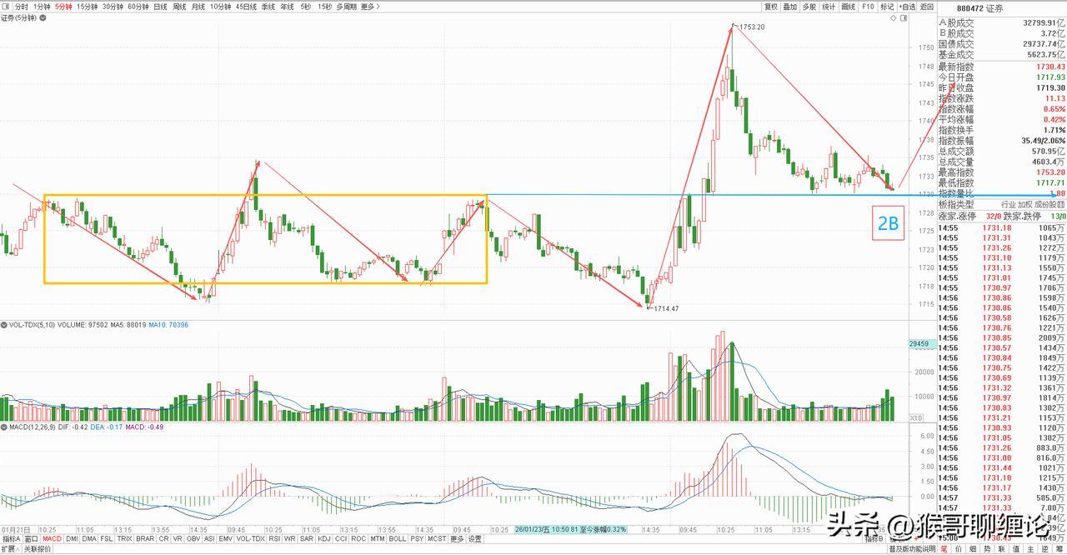
Task: Select the 价 tab in bottom right
Action: (x=958, y=549)
